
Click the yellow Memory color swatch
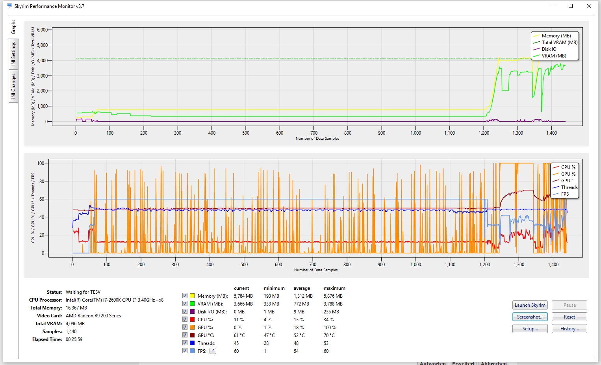pyautogui.click(x=192, y=296)
